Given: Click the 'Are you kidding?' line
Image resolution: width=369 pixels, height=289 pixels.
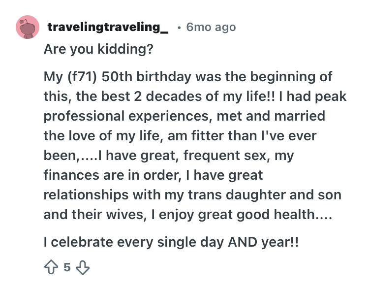Looking at the screenshot, I should [x=98, y=49].
